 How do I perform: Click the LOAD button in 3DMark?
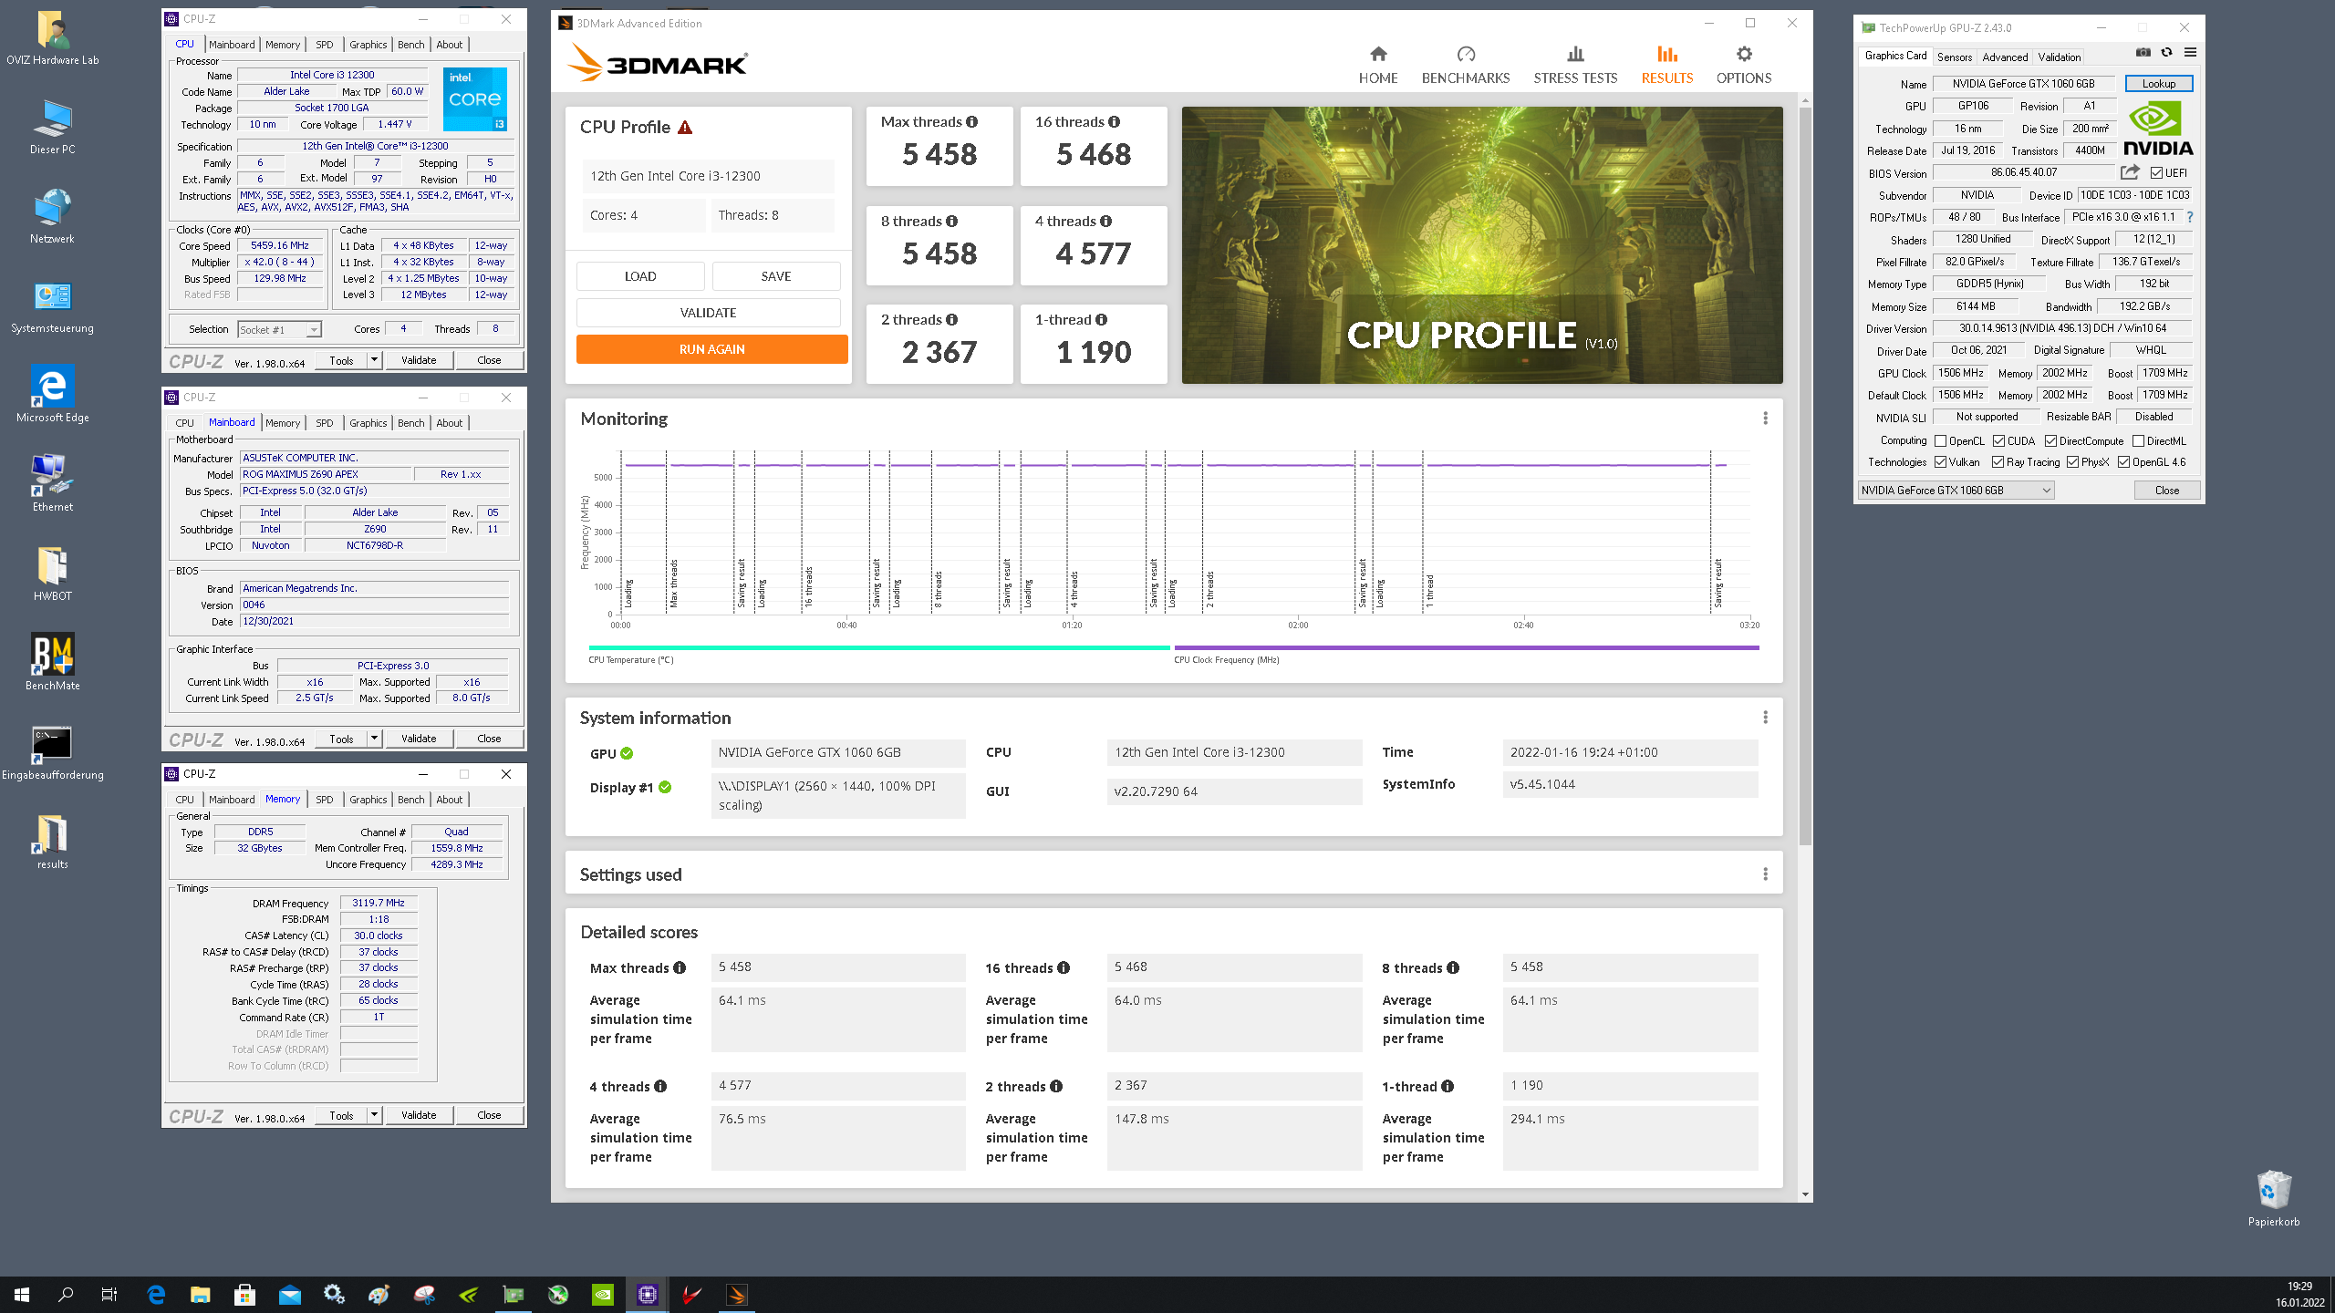click(x=640, y=276)
